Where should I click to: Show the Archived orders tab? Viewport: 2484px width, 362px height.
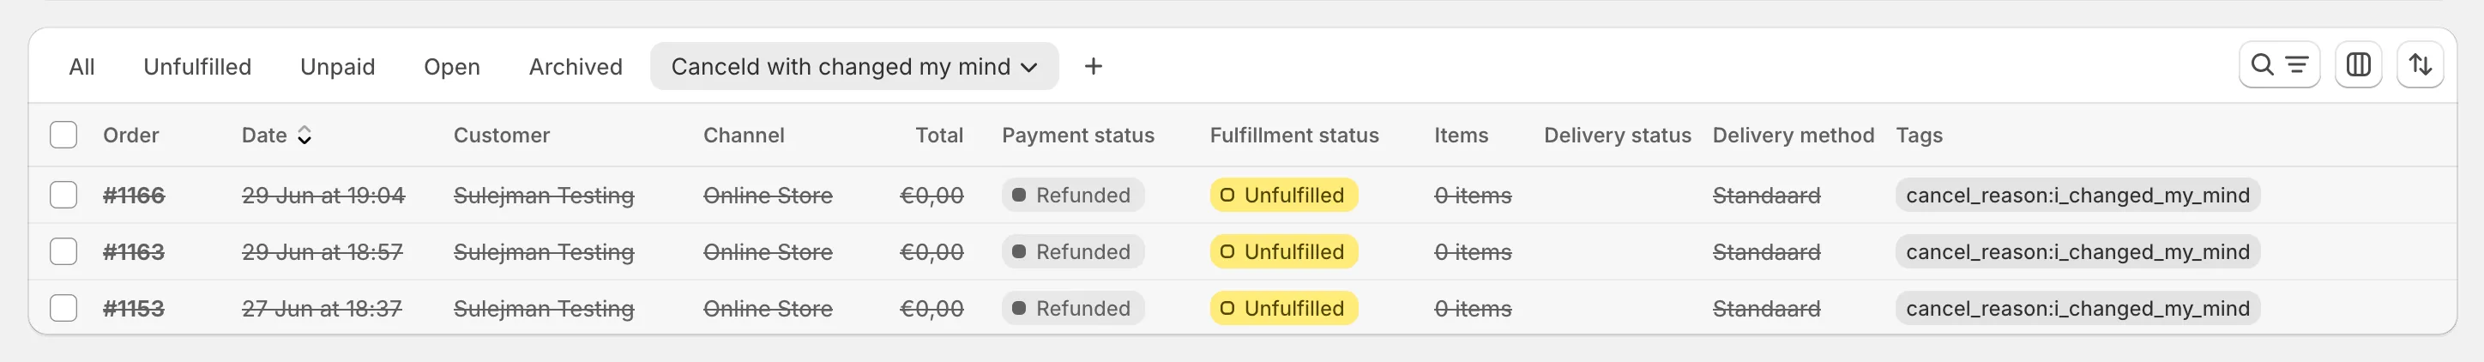click(x=575, y=67)
